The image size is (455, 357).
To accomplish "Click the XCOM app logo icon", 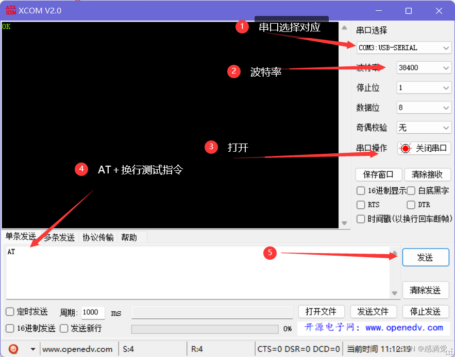I will [x=11, y=10].
